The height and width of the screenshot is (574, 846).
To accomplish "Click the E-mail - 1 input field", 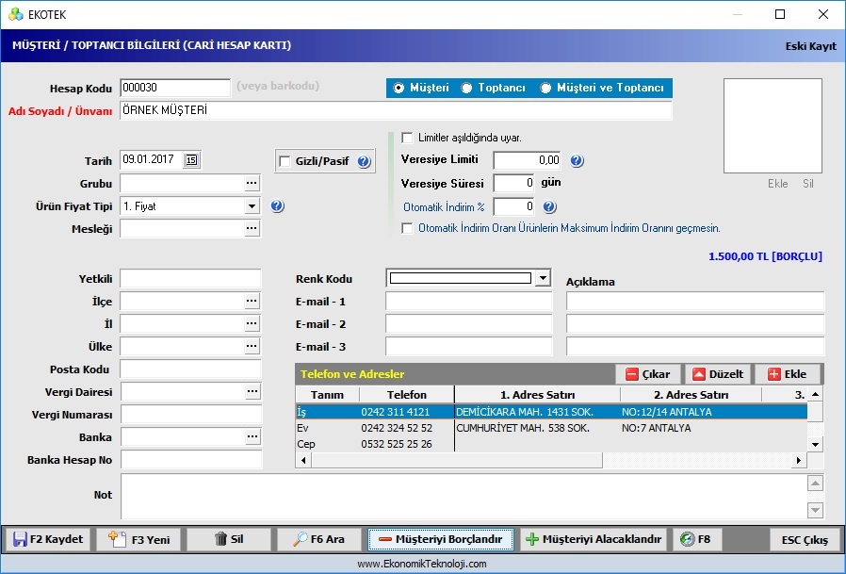I will tap(469, 302).
